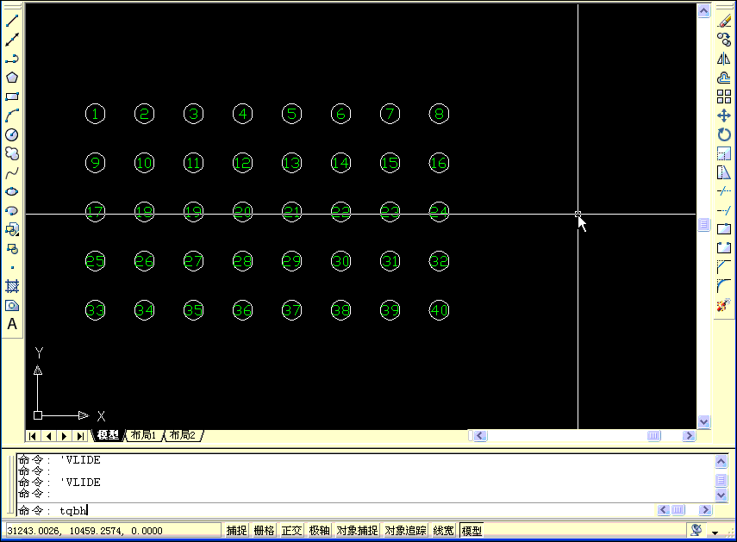This screenshot has height=542, width=737.
Task: Select the Region tool
Action: 12,306
